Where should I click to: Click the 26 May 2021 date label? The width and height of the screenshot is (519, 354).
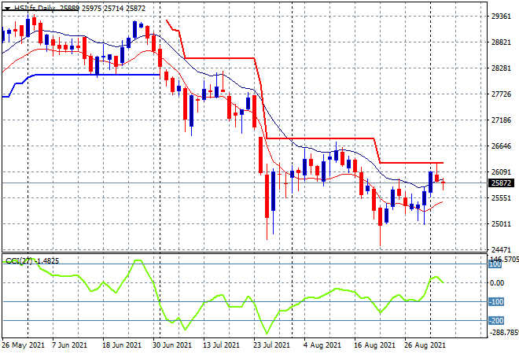tap(23, 345)
